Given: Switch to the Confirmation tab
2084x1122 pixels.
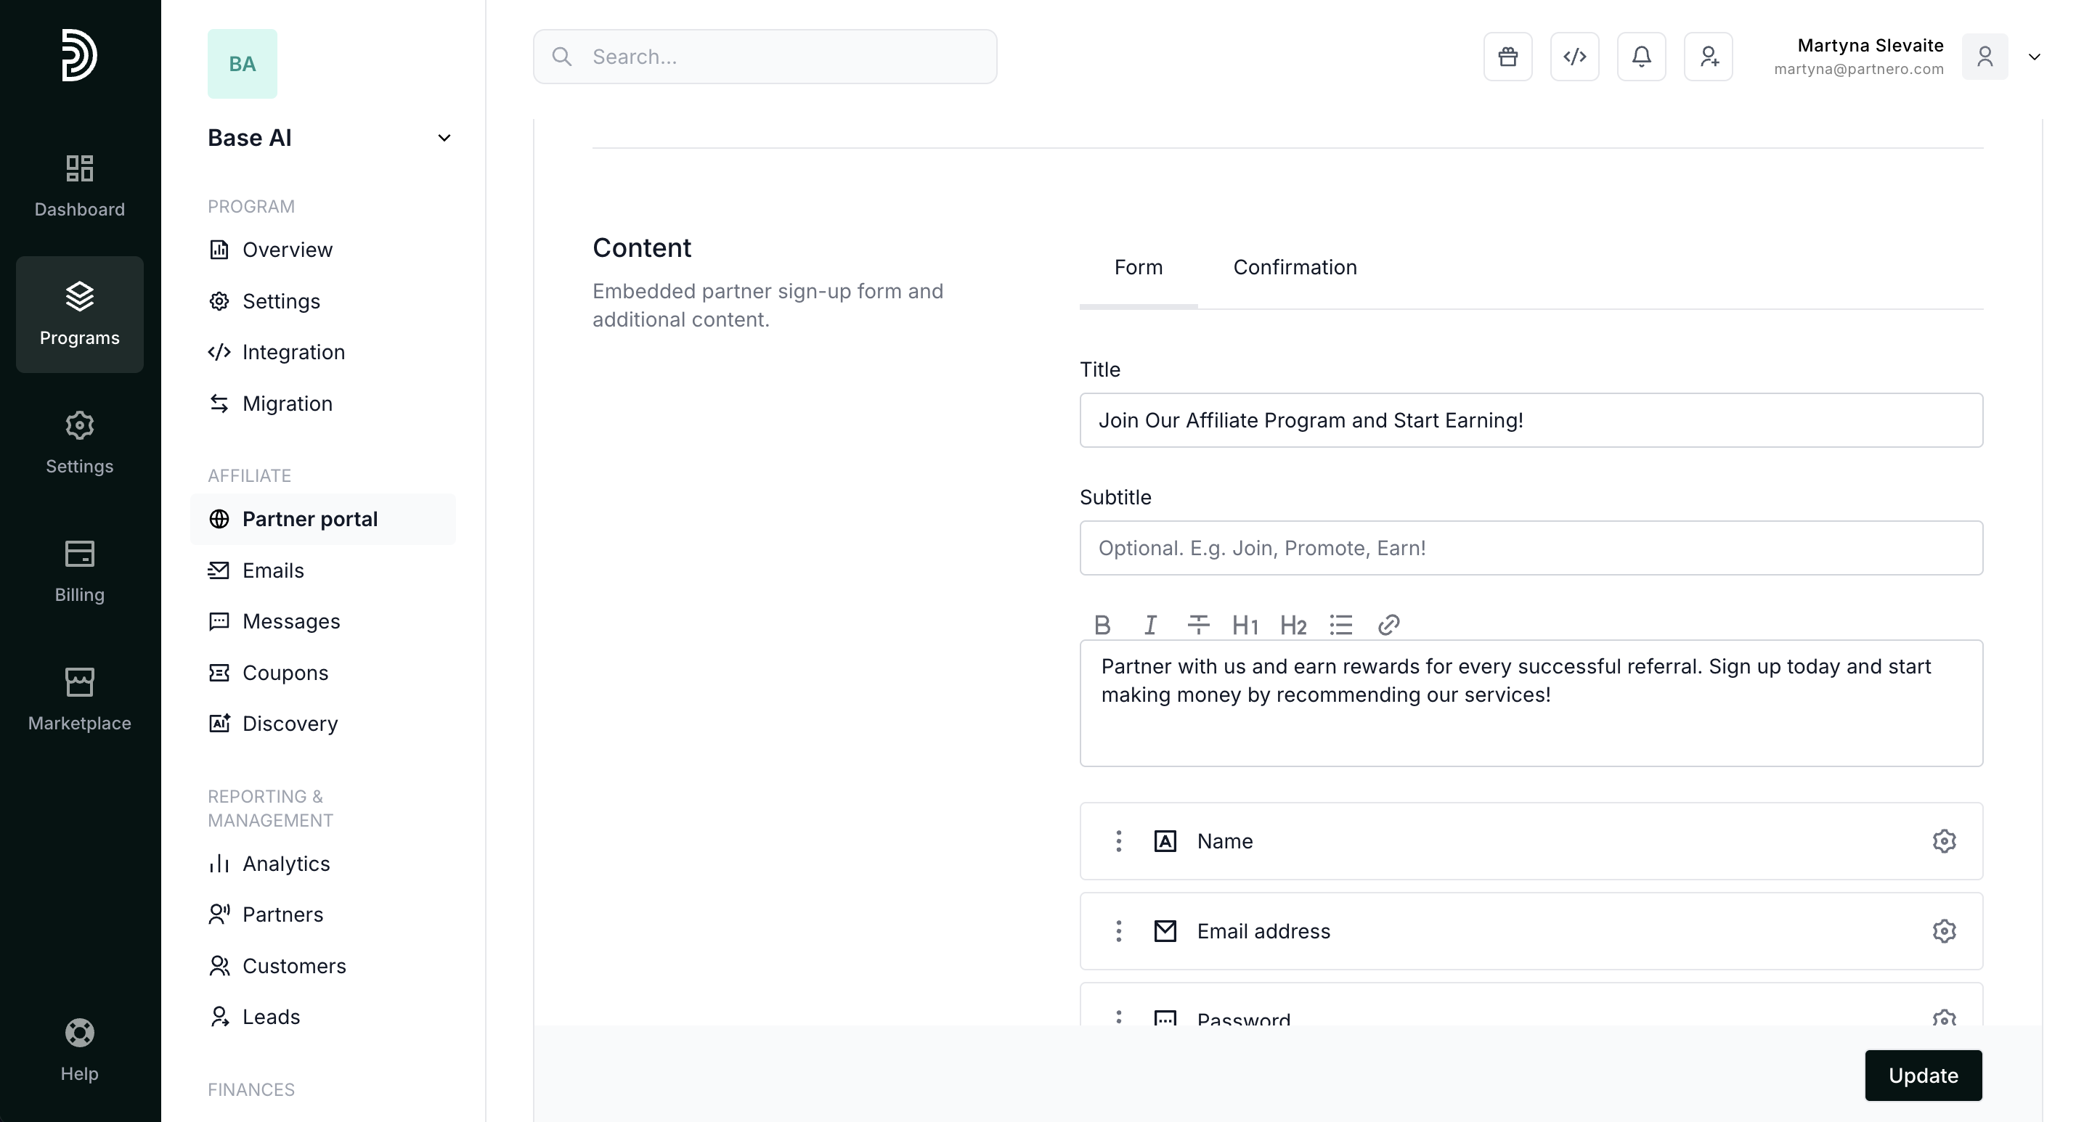Looking at the screenshot, I should coord(1295,268).
